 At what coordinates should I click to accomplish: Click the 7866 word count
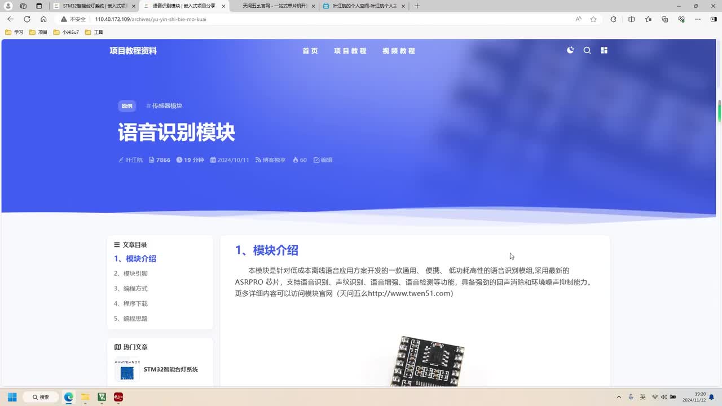tap(160, 160)
